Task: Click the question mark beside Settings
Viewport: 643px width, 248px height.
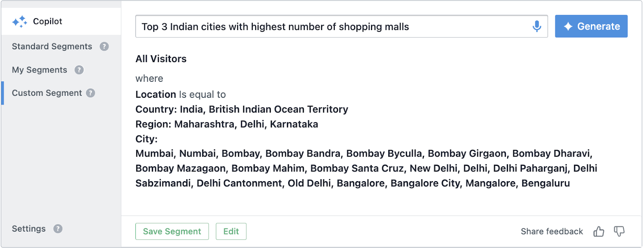Action: 58,229
